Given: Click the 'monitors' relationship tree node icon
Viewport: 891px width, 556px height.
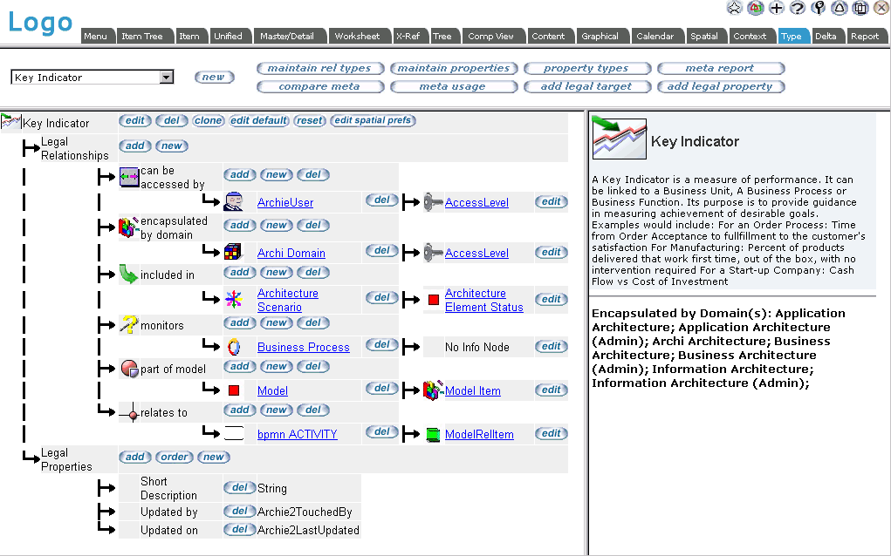Looking at the screenshot, I should point(129,325).
